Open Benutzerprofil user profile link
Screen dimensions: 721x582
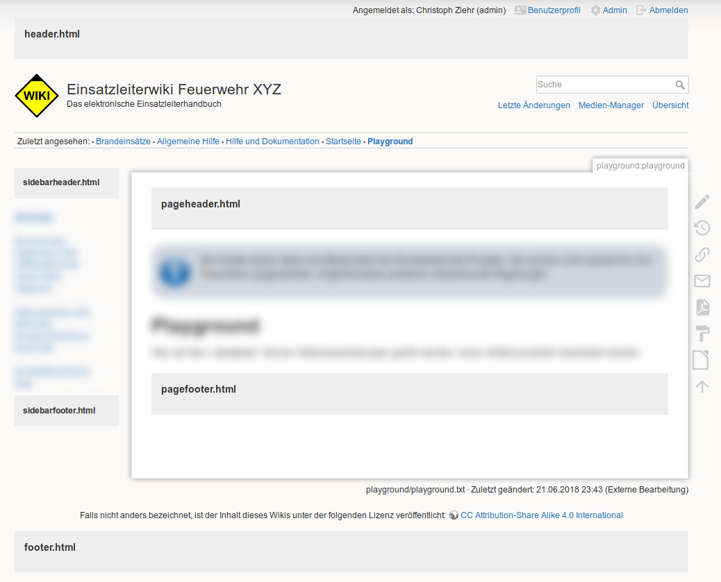click(554, 10)
